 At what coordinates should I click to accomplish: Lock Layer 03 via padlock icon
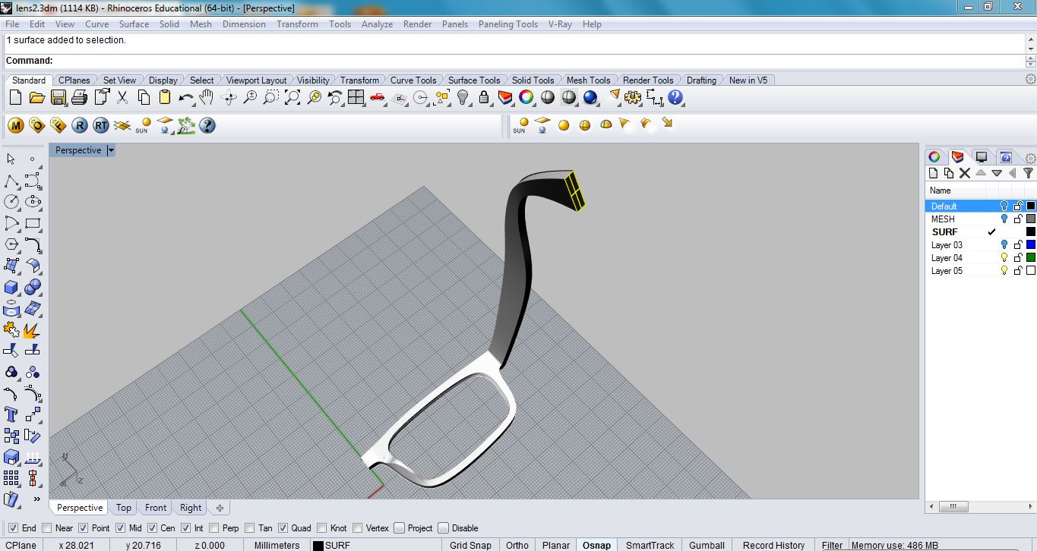(x=1018, y=245)
